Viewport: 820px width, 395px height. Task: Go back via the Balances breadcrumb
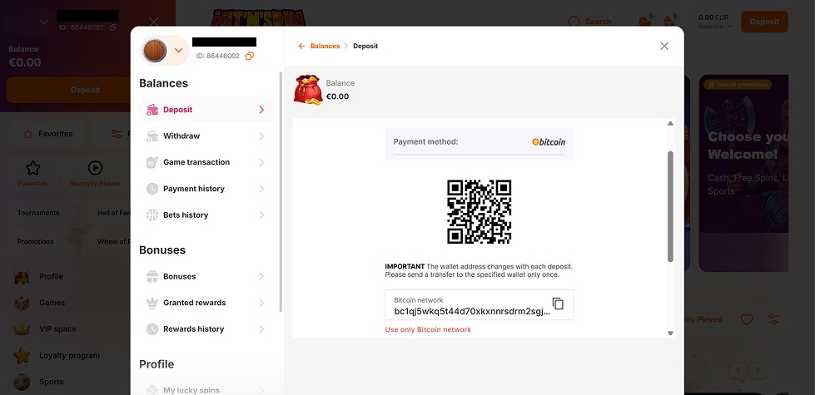tap(325, 46)
